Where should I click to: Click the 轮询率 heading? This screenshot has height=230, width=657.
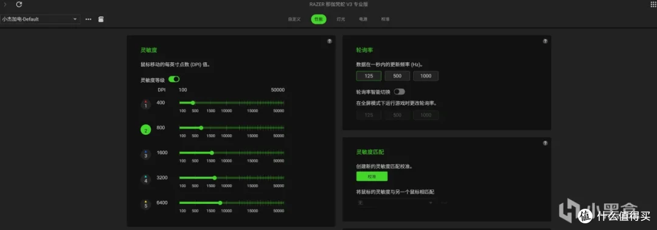(364, 50)
